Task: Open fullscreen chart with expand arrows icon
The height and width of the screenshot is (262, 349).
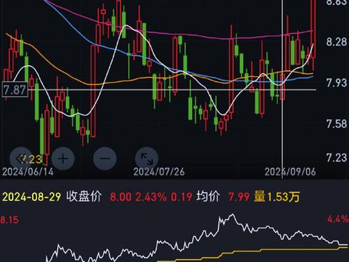Action: click(147, 159)
